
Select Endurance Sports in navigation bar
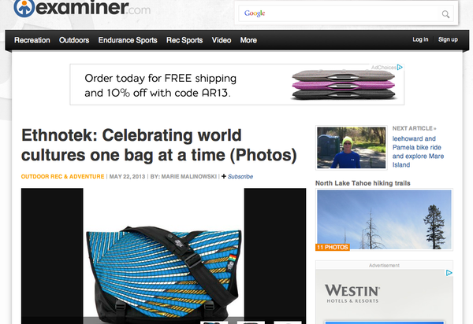point(128,40)
